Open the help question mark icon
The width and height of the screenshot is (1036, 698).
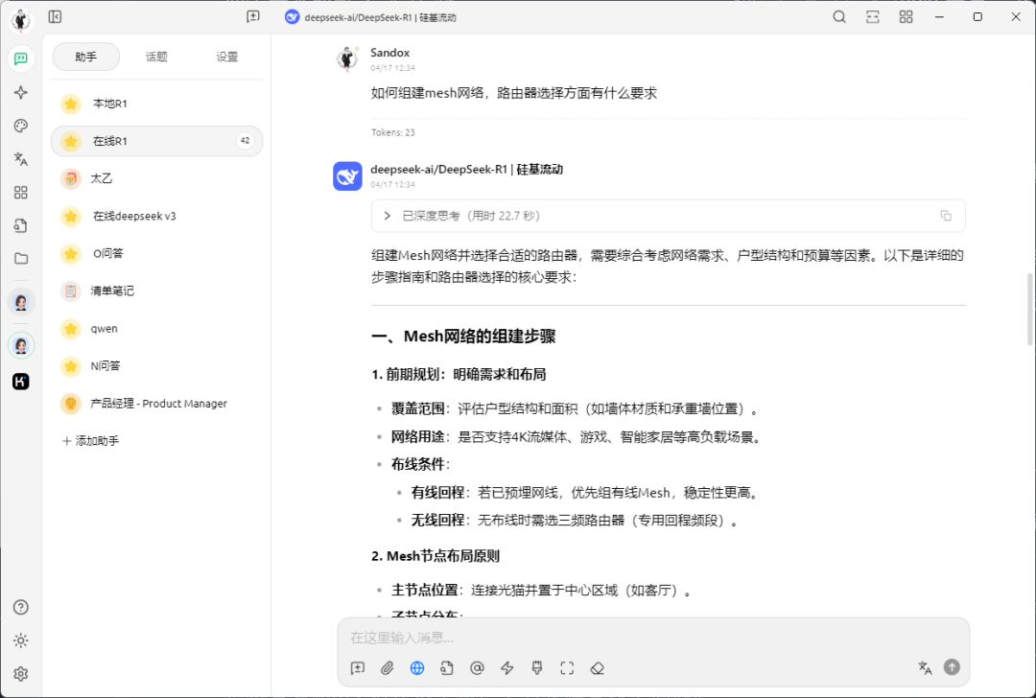pyautogui.click(x=21, y=607)
